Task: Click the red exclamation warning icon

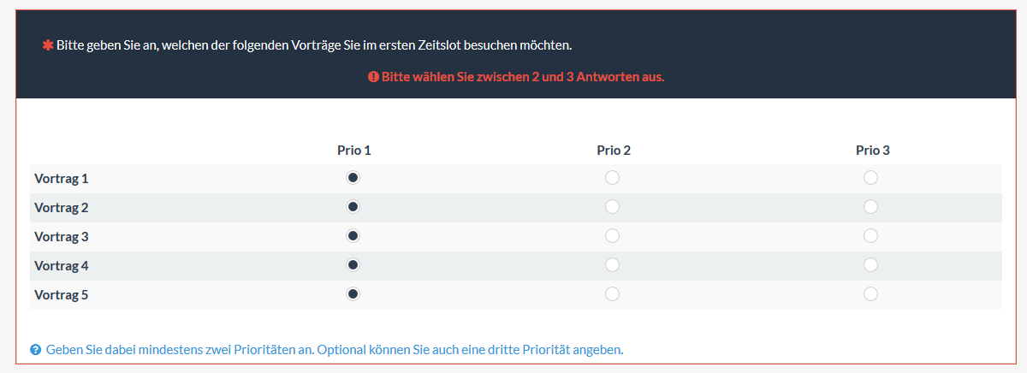Action: 373,76
